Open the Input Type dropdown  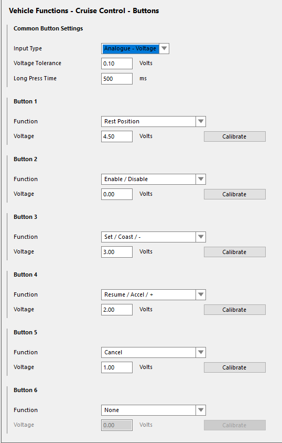[135, 49]
